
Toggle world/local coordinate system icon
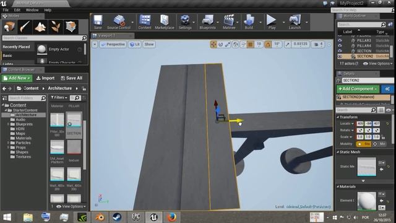coord(235,45)
